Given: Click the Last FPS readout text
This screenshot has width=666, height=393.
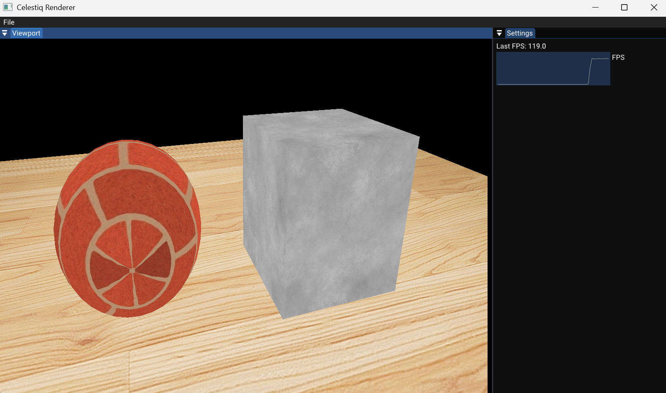Looking at the screenshot, I should tap(521, 46).
